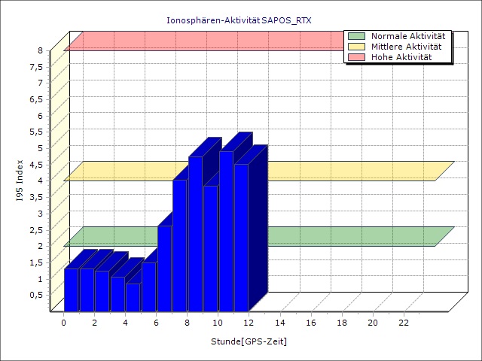
Task: Select the "Normale Aktivität" legend label
Action: tap(408, 36)
